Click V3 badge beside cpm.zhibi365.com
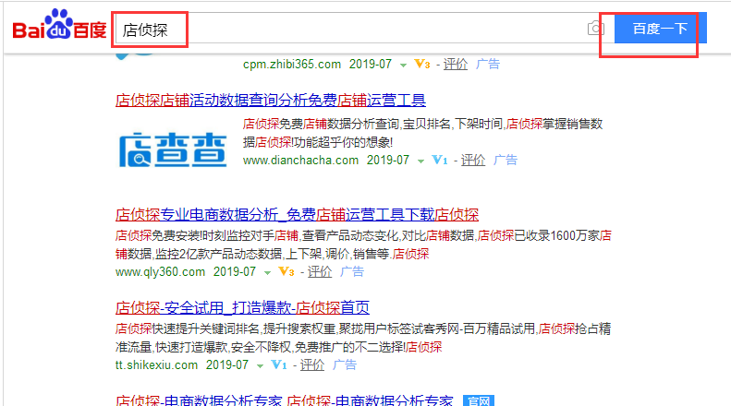This screenshot has width=731, height=406. (422, 65)
